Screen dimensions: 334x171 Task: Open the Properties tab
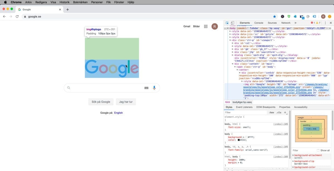pos(284,107)
